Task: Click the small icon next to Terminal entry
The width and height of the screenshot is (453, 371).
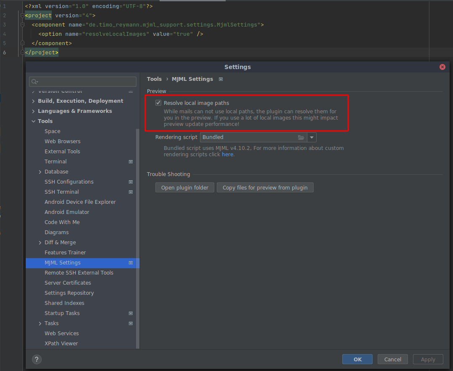Action: click(x=131, y=161)
